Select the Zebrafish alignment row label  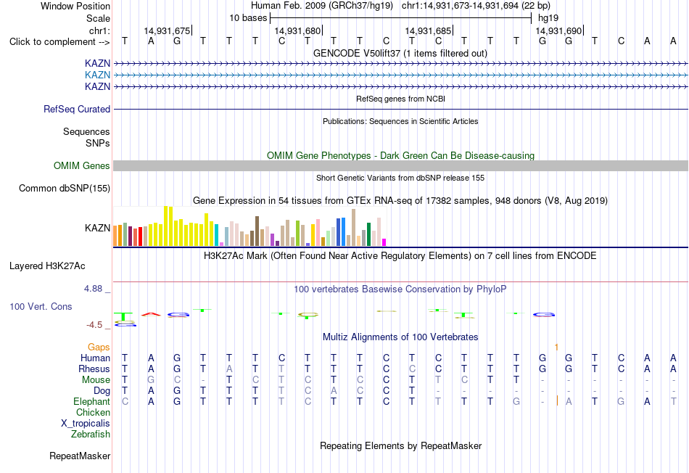(91, 434)
